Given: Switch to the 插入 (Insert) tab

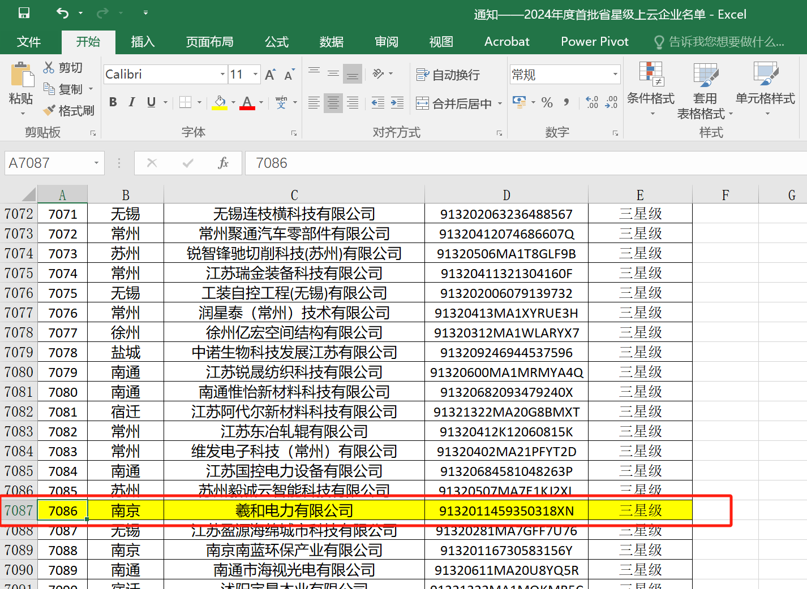Looking at the screenshot, I should point(143,42).
